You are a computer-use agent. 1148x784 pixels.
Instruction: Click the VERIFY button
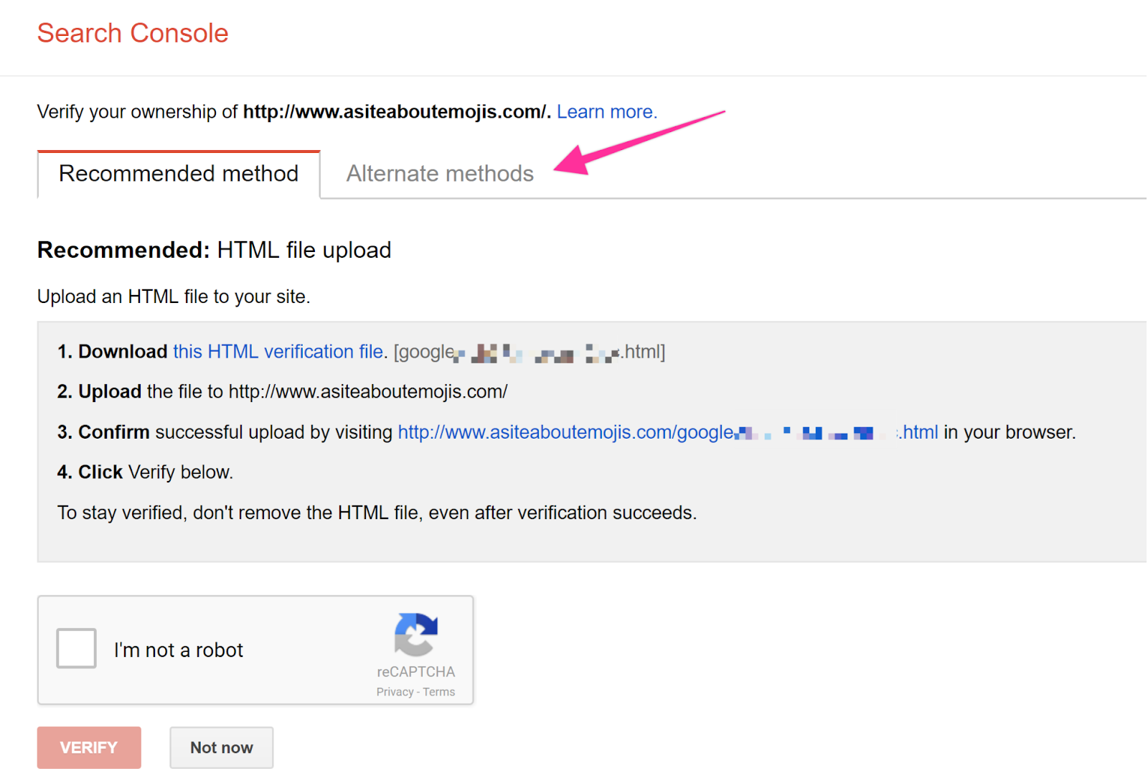point(88,747)
